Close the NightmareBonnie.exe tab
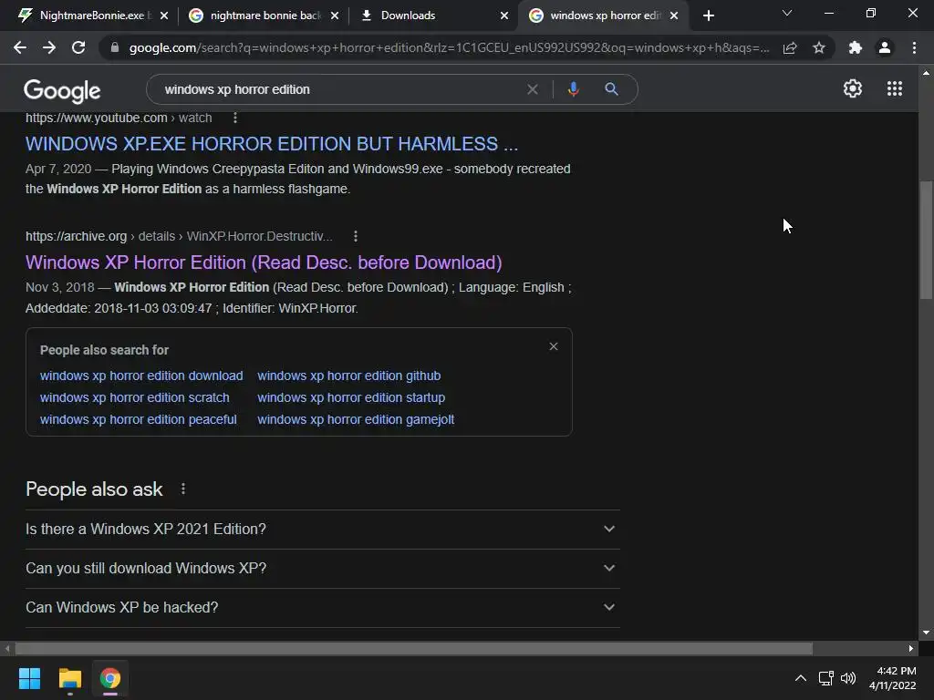This screenshot has height=700, width=934. pos(164,15)
